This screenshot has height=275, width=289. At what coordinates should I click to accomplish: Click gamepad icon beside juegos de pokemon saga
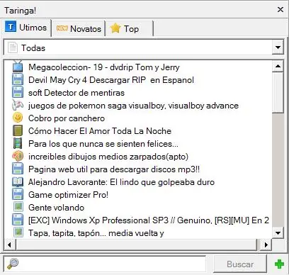(18, 105)
